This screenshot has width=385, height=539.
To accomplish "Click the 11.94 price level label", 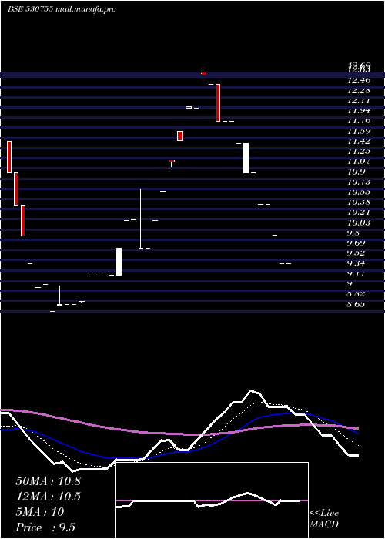I will point(359,111).
